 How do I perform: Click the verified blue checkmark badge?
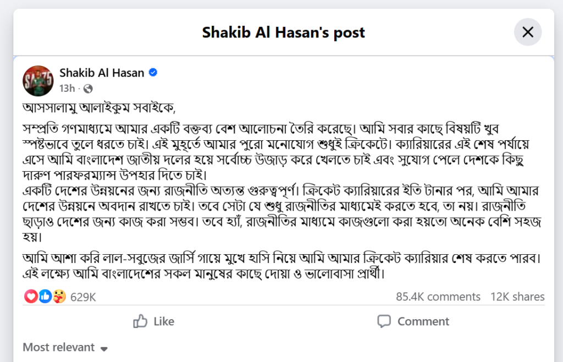[152, 72]
